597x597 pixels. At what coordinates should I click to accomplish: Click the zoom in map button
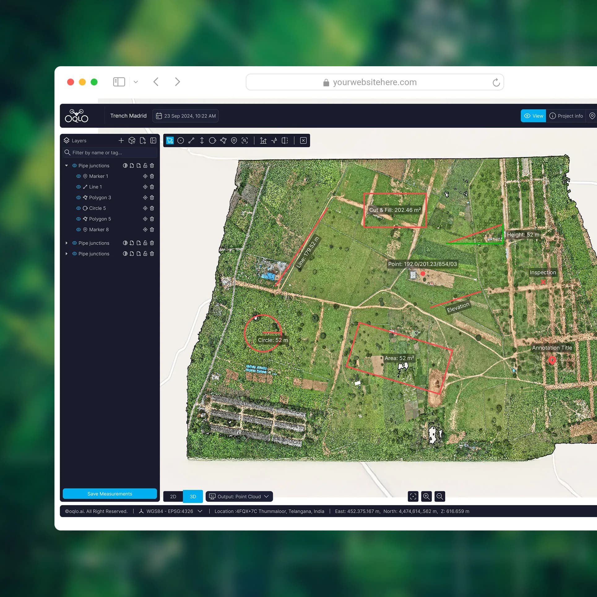coord(426,496)
